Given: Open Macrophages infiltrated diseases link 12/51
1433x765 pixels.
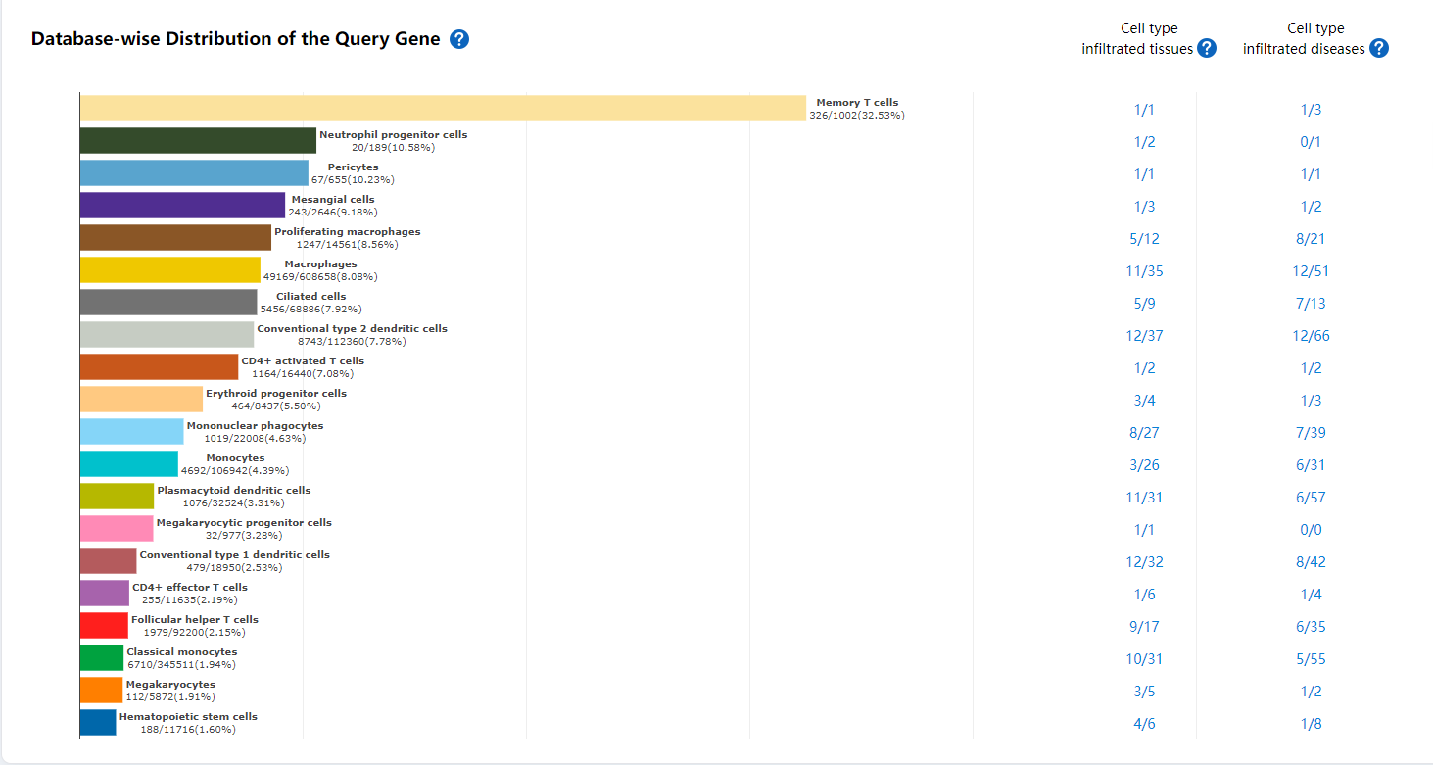Looking at the screenshot, I should point(1311,271).
